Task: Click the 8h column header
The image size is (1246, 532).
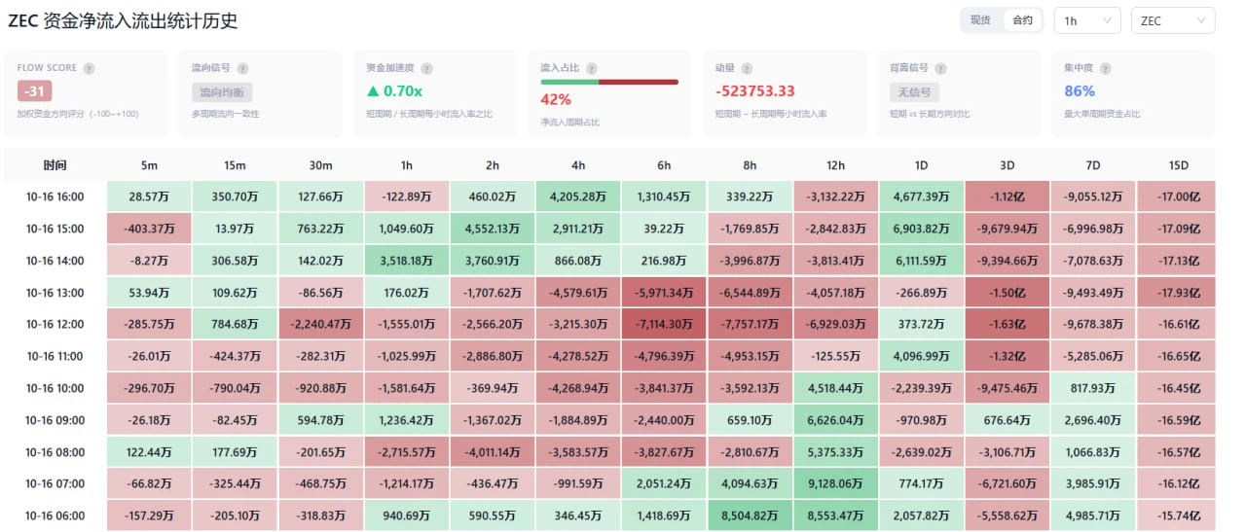Action: tap(751, 165)
